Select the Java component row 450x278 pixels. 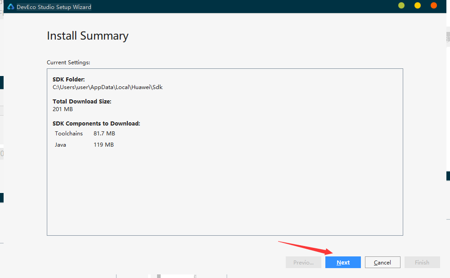click(x=85, y=144)
